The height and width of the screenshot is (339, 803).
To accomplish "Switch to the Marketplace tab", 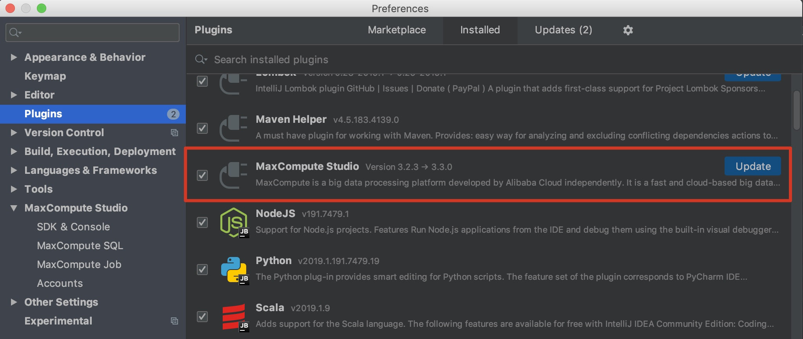I will pyautogui.click(x=396, y=30).
